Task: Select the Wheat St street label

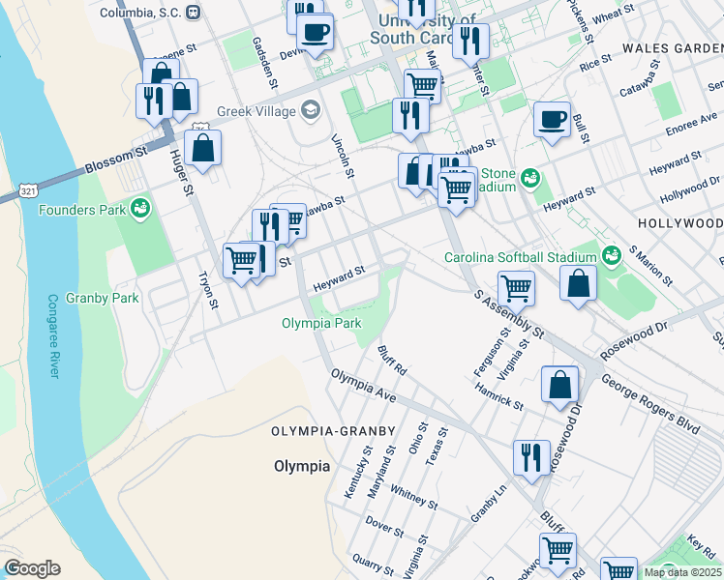Action: (614, 14)
